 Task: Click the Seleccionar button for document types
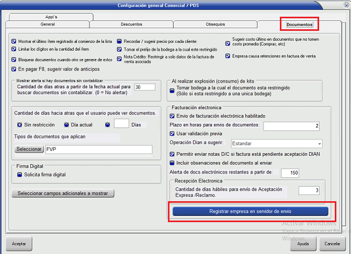click(29, 149)
